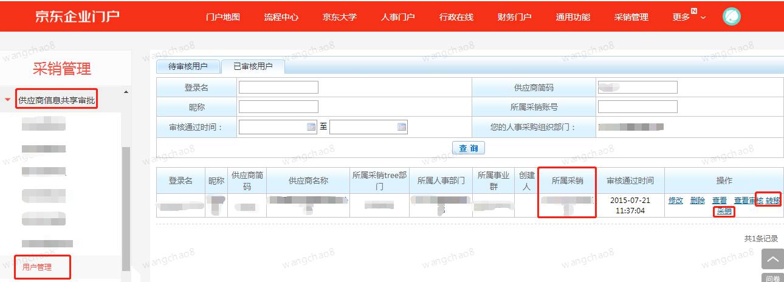The width and height of the screenshot is (784, 282).
Task: Open the 人事门户 menu
Action: [398, 17]
